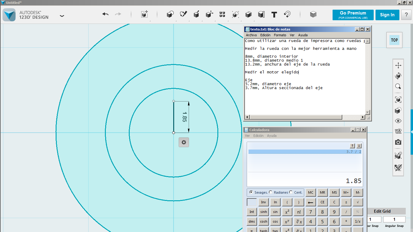Click the 8 key in Calculadora

322,212
